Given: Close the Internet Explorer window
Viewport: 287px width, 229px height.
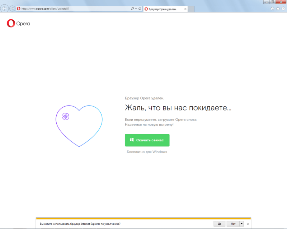Looking at the screenshot, I should tap(281, 2).
